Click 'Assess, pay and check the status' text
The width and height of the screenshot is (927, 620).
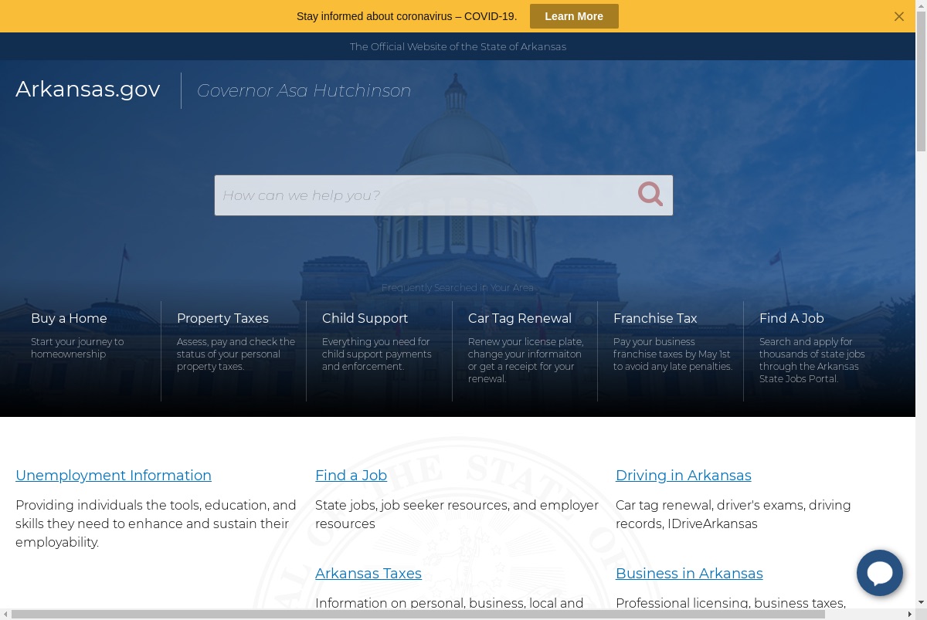[236, 354]
